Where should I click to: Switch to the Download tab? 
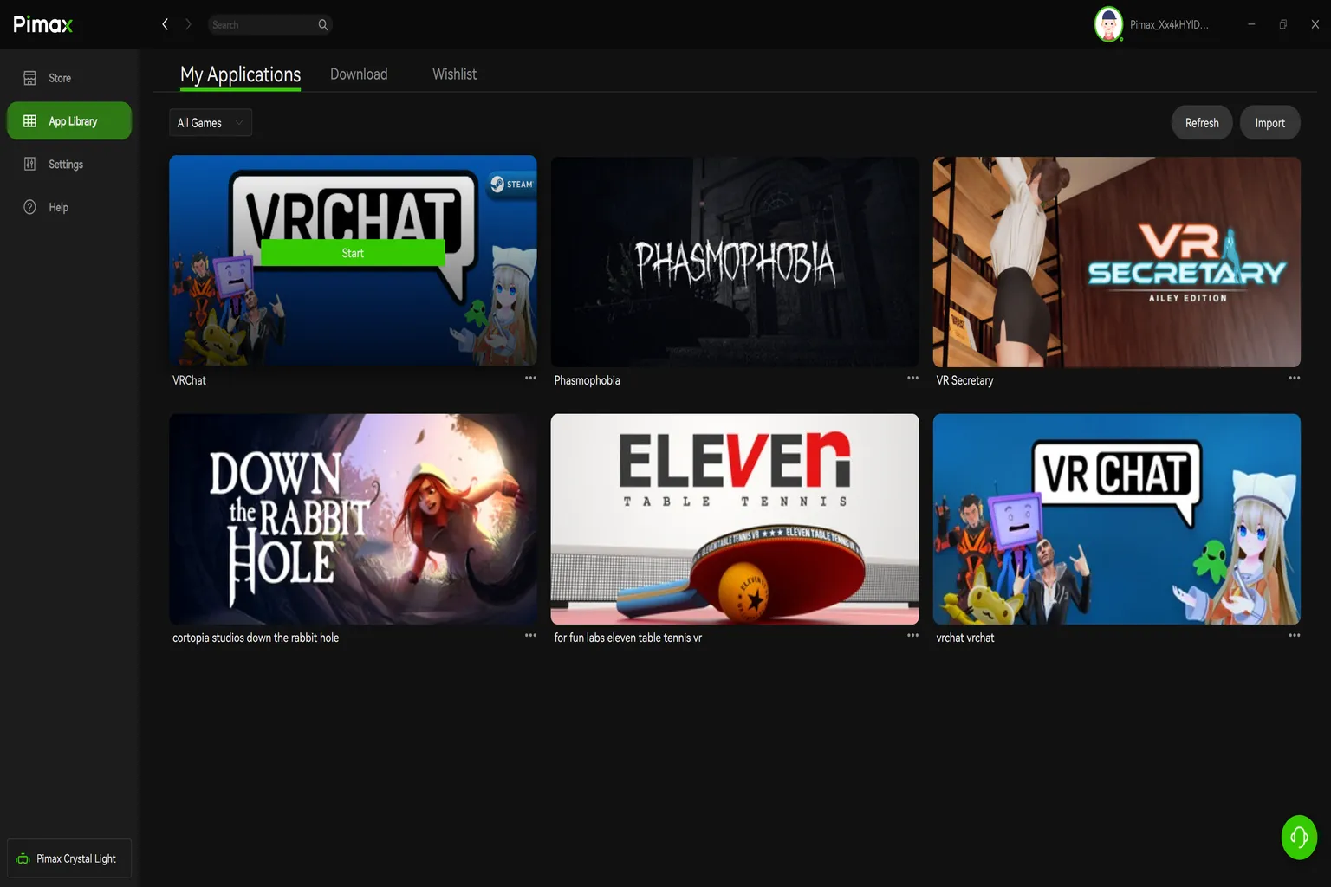point(359,74)
